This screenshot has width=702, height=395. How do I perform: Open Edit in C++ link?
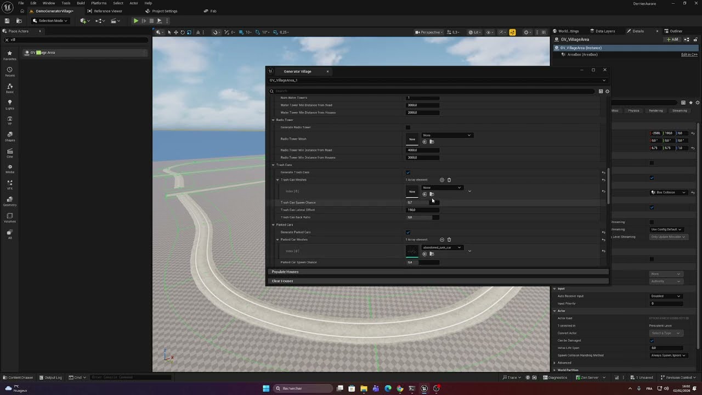[x=689, y=55]
